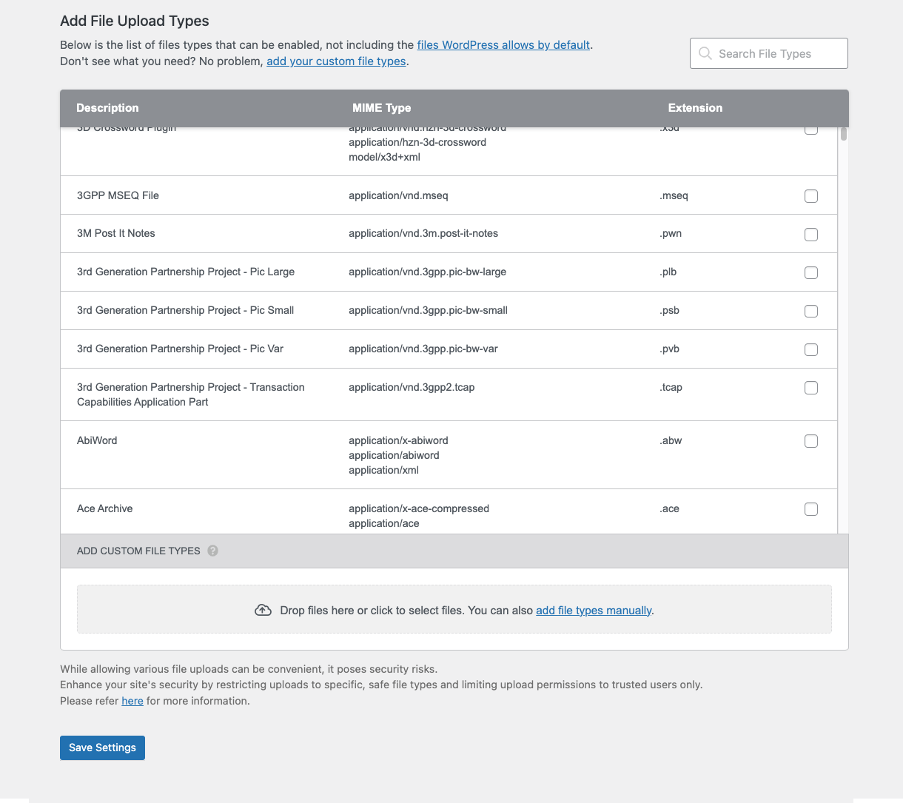Click 'application/vnd.3m.post-it-notes' cell
The height and width of the screenshot is (803, 903).
click(x=423, y=233)
